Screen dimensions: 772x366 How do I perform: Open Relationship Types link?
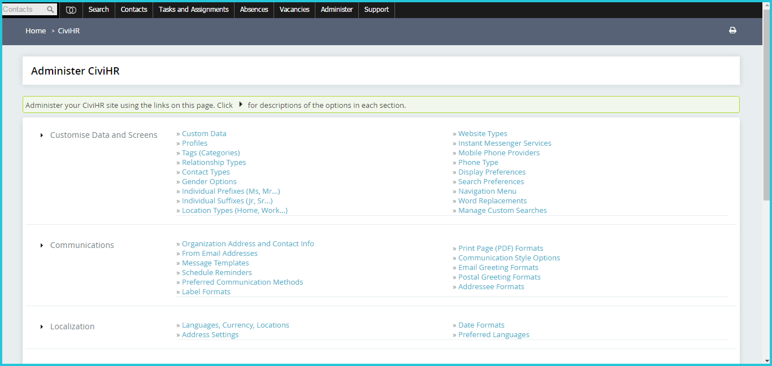(214, 163)
